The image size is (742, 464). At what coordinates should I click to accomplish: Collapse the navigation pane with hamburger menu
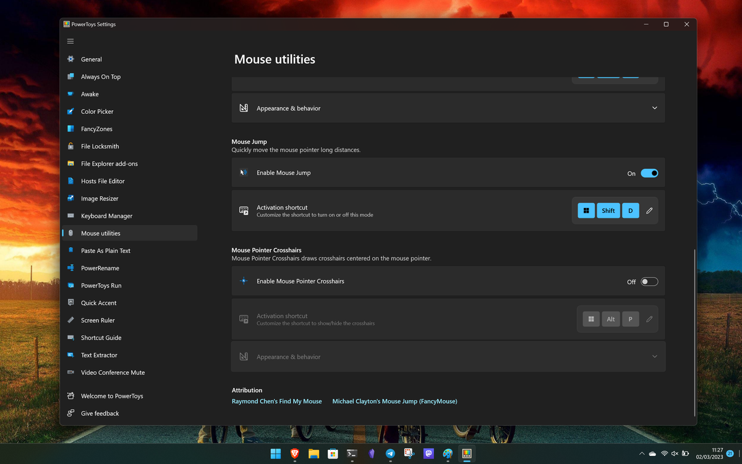70,41
